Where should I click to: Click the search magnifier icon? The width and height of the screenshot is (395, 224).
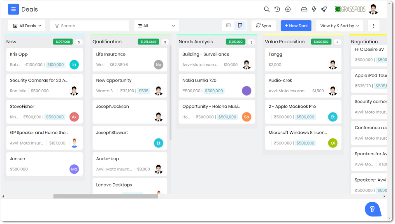267,9
